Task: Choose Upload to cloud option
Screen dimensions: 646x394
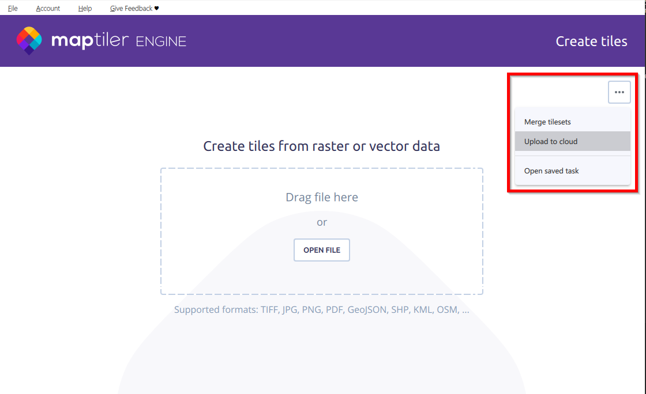Action: (551, 142)
